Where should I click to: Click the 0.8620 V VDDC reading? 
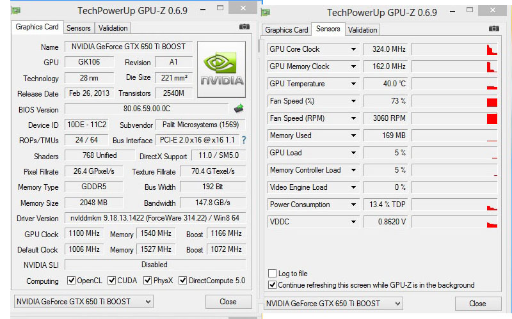coord(386,222)
